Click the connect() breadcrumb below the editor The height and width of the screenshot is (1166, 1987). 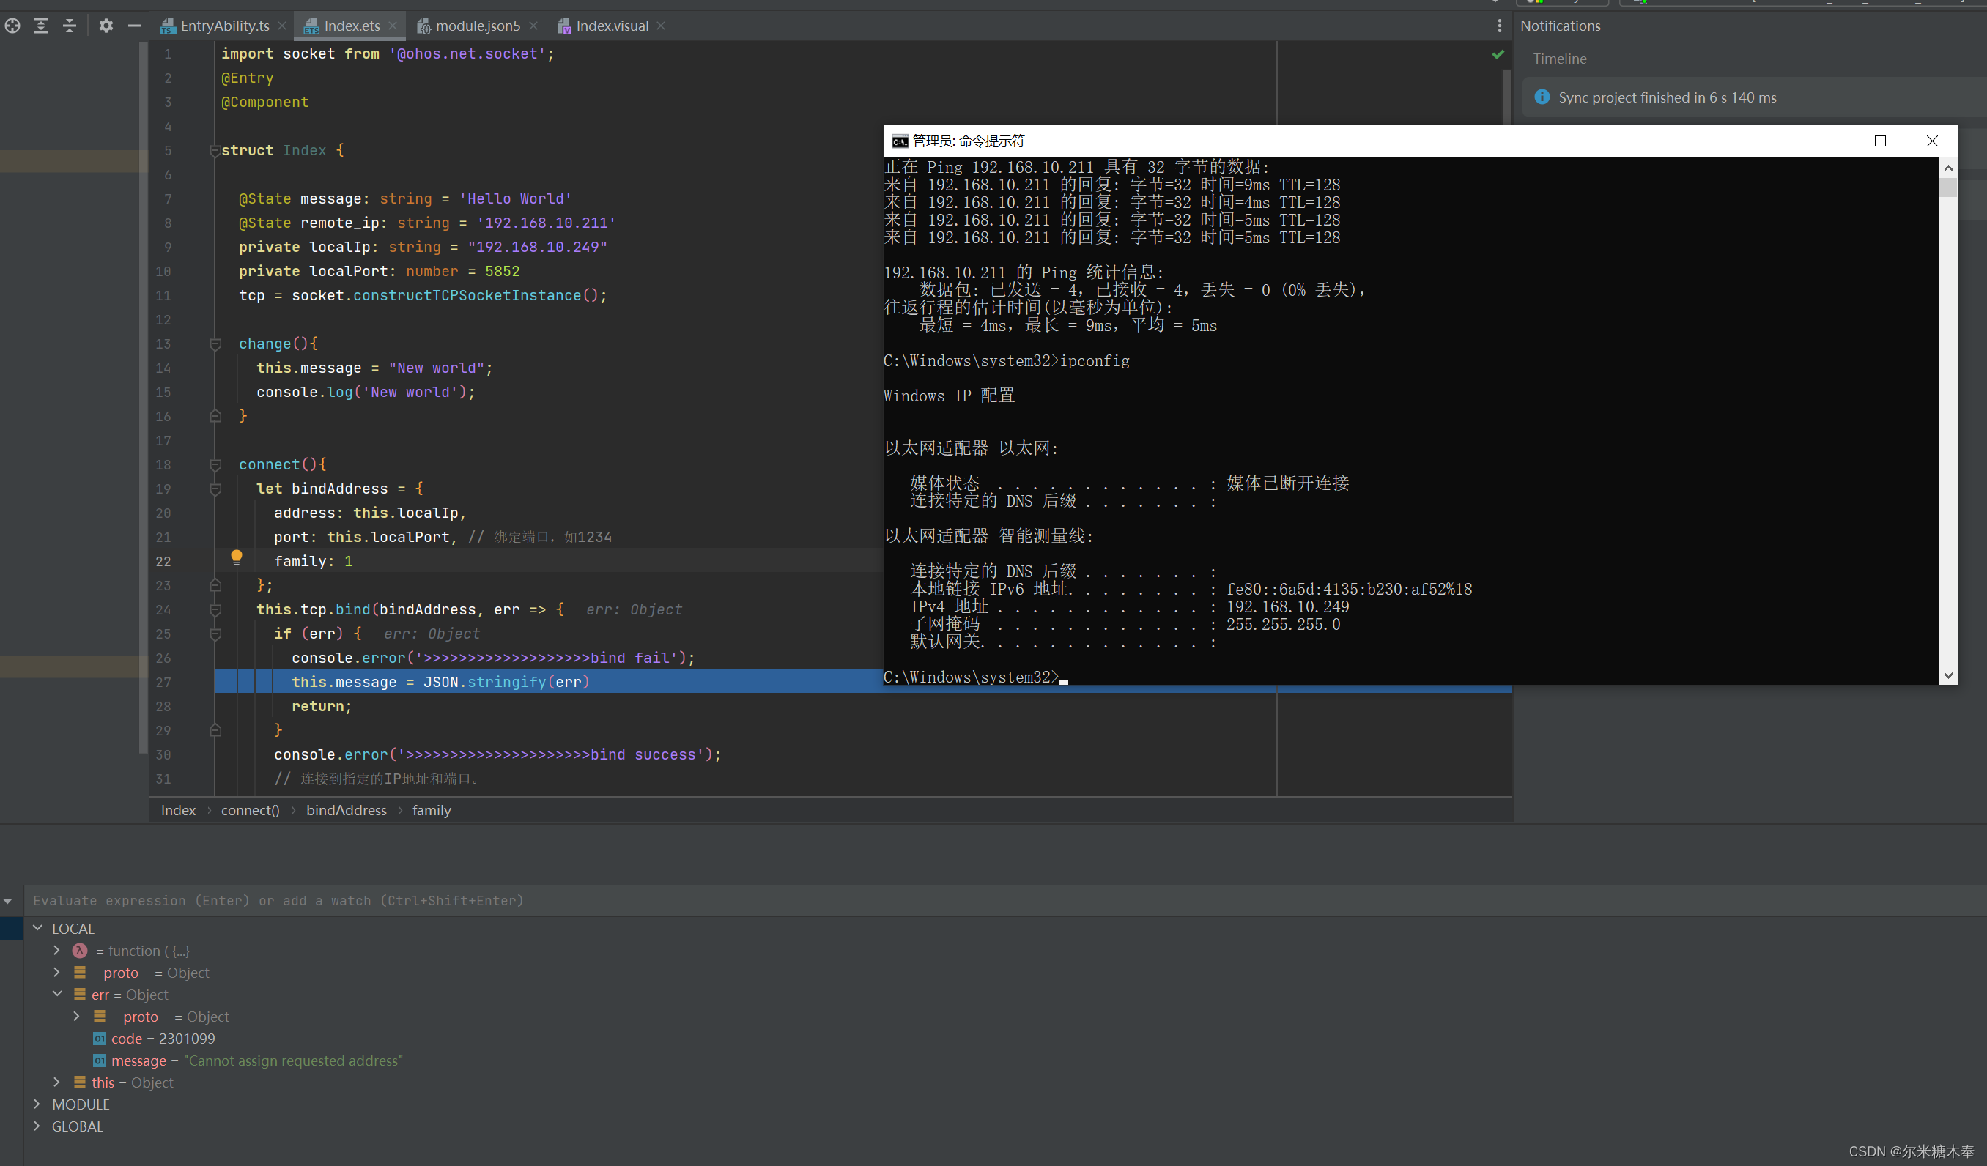[250, 809]
